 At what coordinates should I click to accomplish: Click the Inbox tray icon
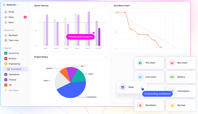point(6,17)
